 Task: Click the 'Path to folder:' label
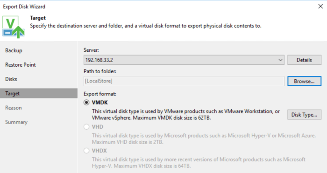point(100,71)
